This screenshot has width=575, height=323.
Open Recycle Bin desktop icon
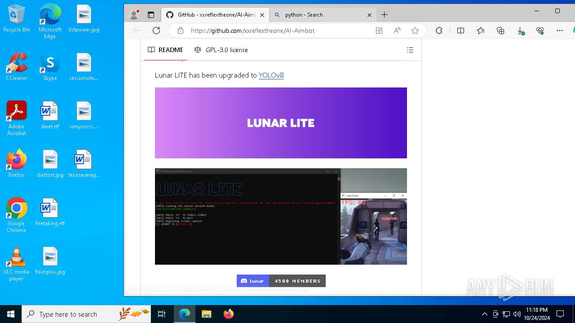point(17,19)
